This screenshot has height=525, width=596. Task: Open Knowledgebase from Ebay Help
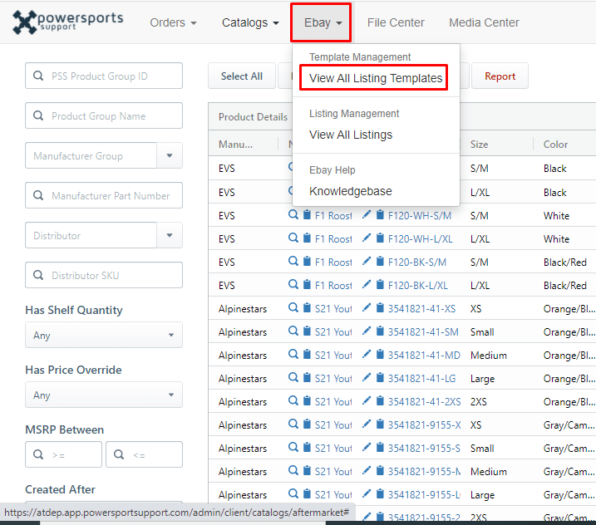[351, 191]
